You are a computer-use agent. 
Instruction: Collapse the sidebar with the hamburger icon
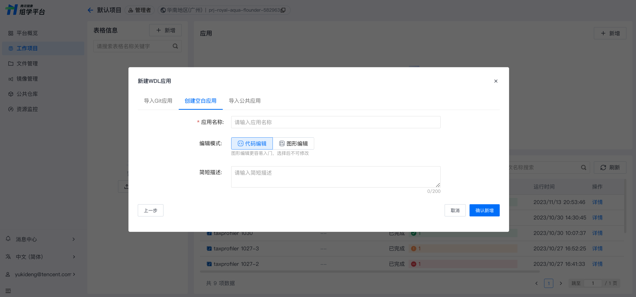8,291
